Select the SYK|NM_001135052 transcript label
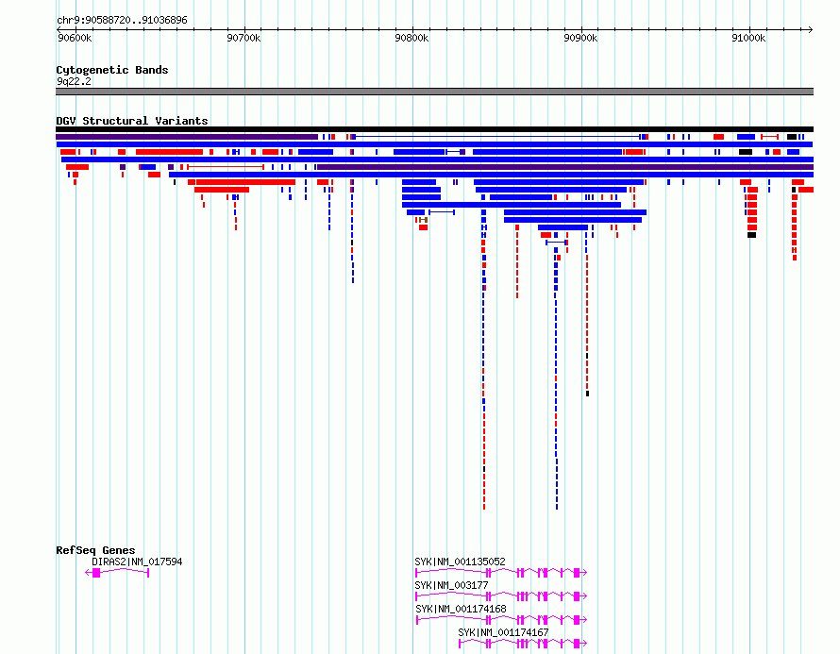 pyautogui.click(x=460, y=562)
